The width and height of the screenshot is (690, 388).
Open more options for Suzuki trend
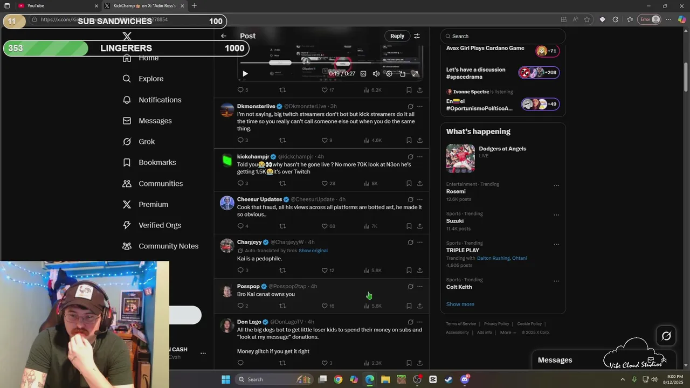pos(556,215)
